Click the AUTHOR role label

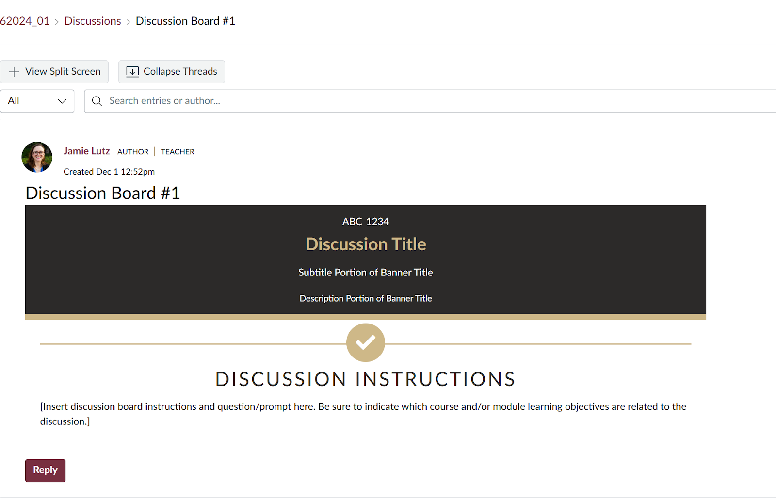133,152
